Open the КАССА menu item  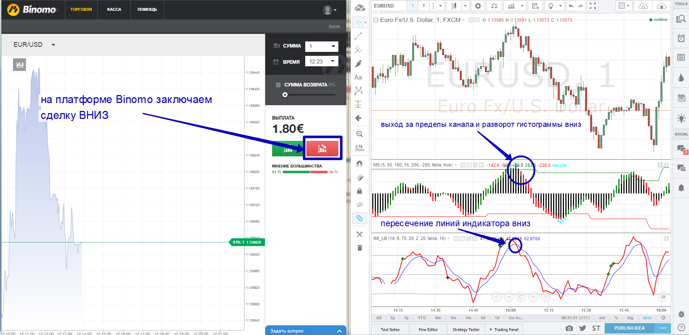[x=114, y=9]
